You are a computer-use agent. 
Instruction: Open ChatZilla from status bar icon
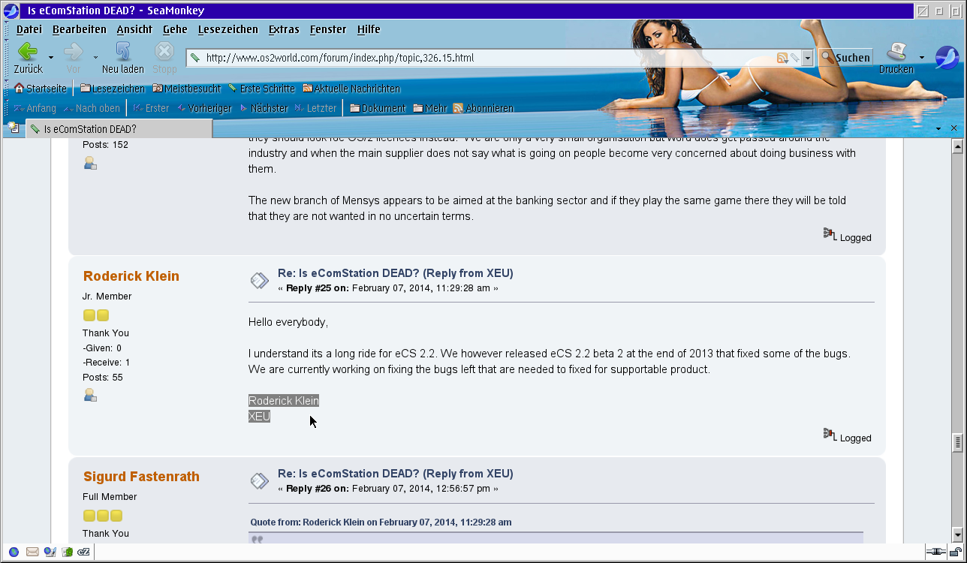tap(85, 552)
